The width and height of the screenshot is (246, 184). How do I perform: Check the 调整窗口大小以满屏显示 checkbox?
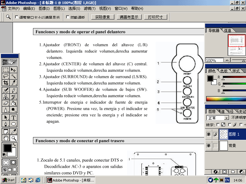click(17, 17)
